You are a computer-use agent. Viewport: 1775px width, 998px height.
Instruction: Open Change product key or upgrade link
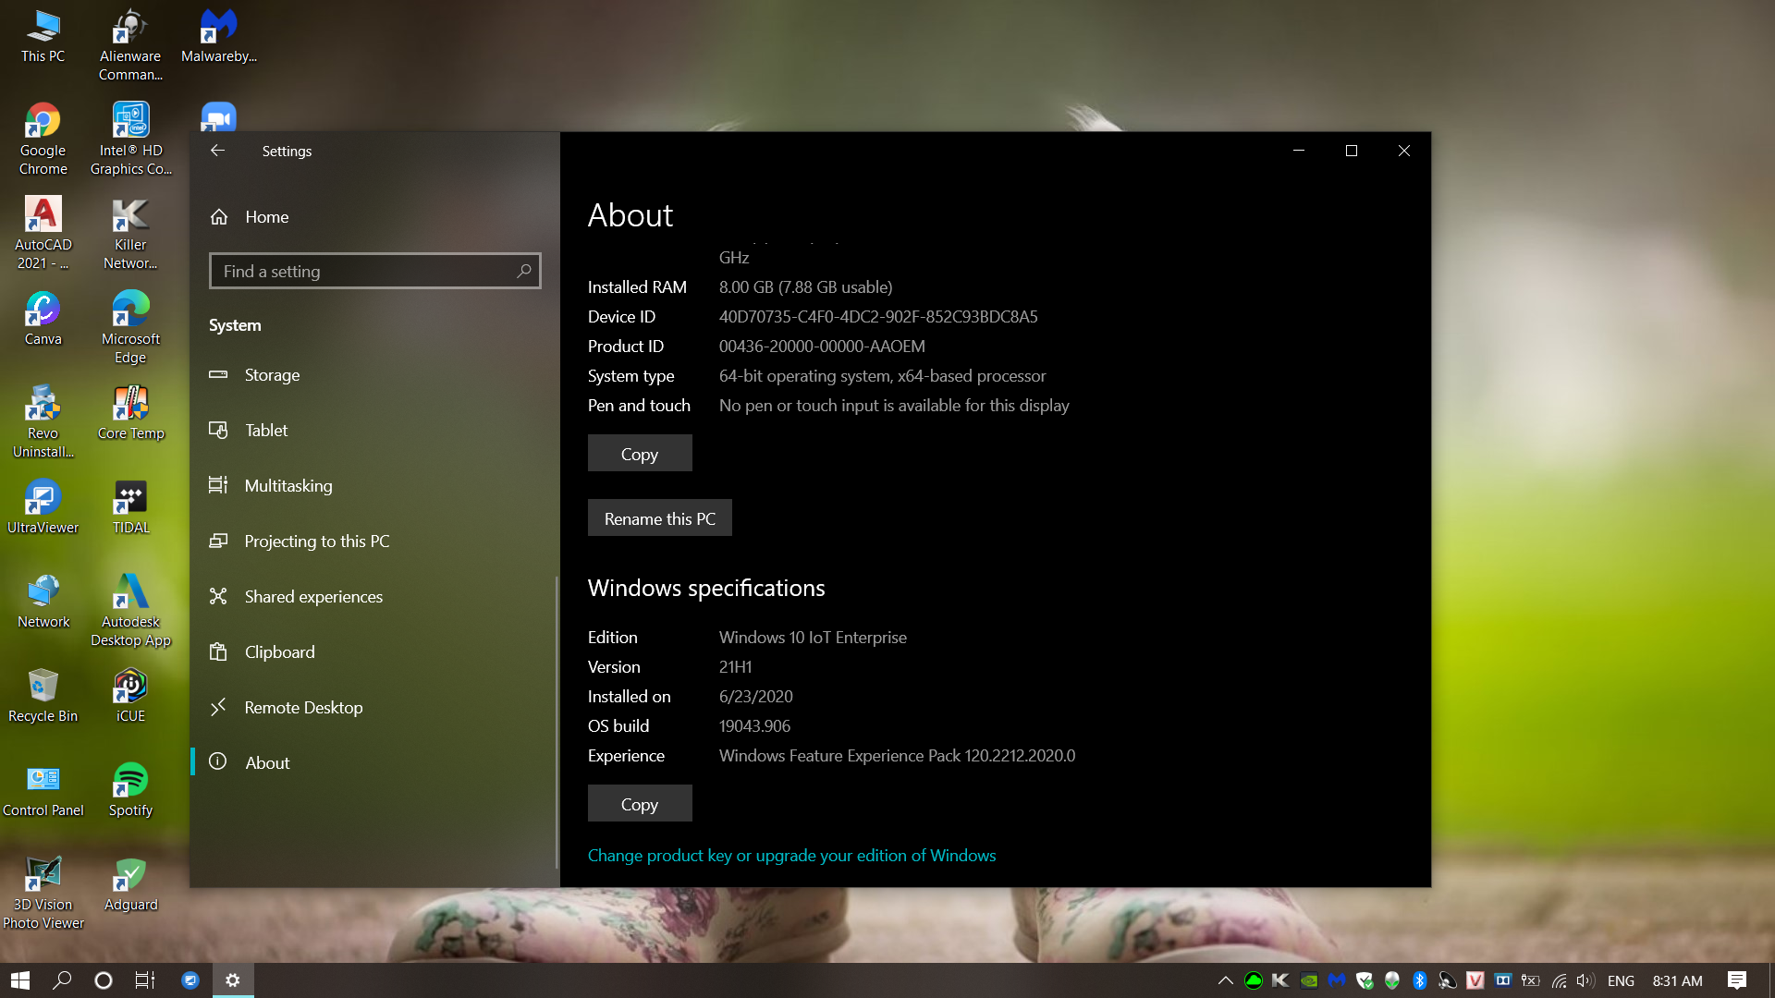(791, 856)
